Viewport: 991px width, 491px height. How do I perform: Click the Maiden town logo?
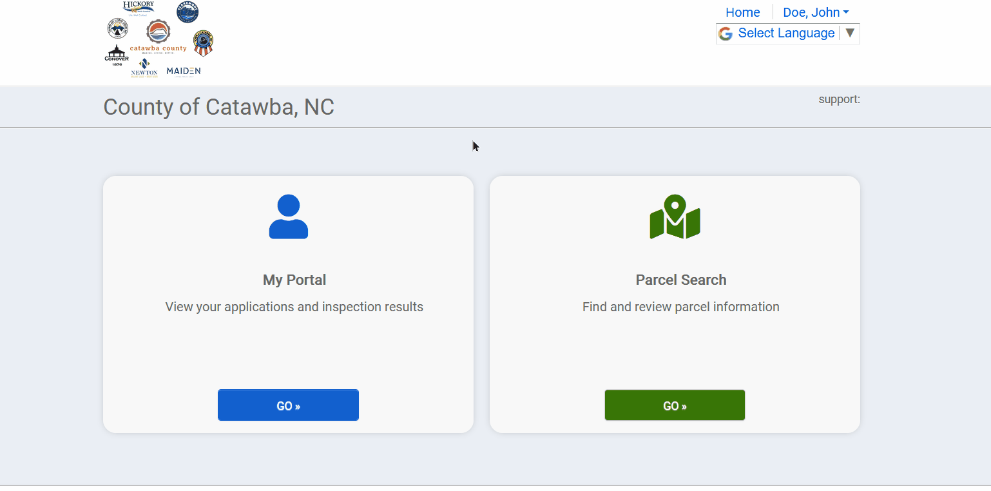pyautogui.click(x=184, y=71)
